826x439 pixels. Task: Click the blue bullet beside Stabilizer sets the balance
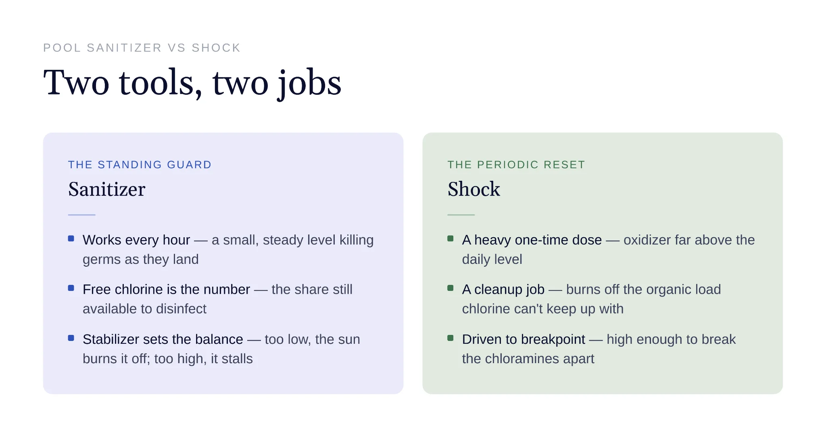point(71,338)
